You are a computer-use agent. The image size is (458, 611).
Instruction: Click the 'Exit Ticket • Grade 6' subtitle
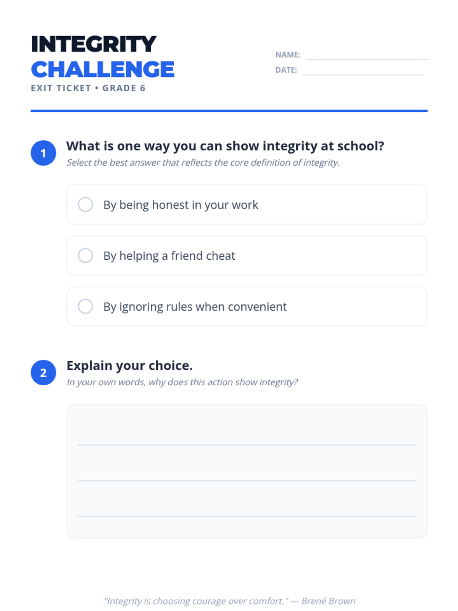coord(88,88)
